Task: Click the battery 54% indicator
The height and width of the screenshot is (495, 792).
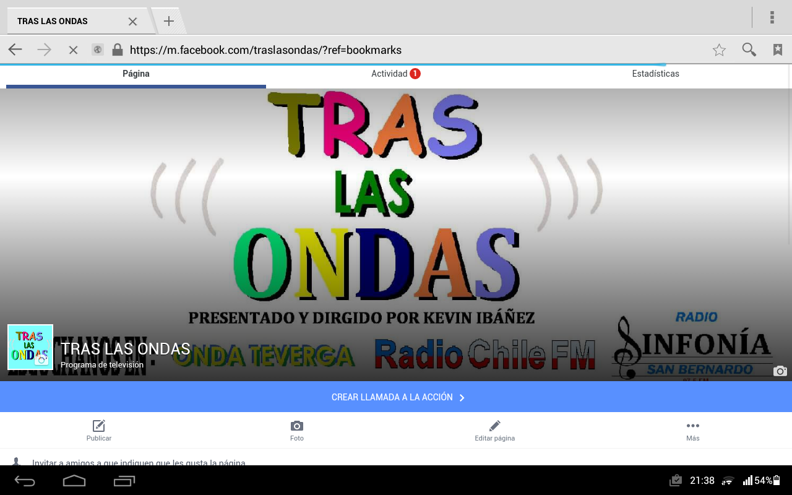Action: [768, 481]
